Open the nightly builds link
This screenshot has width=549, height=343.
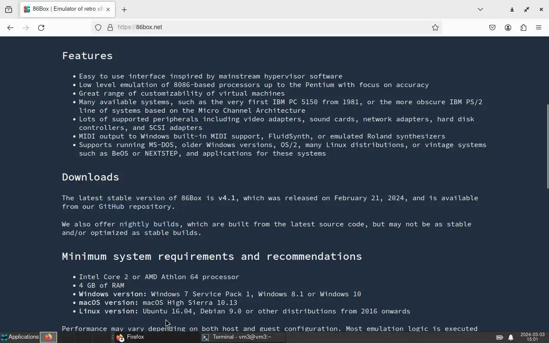(149, 224)
